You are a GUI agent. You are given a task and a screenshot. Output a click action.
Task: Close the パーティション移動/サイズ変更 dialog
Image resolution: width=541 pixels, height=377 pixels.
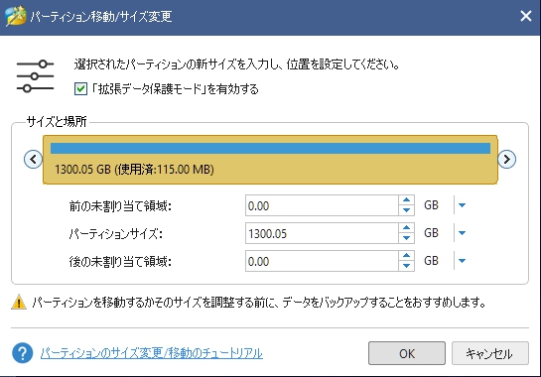(526, 16)
